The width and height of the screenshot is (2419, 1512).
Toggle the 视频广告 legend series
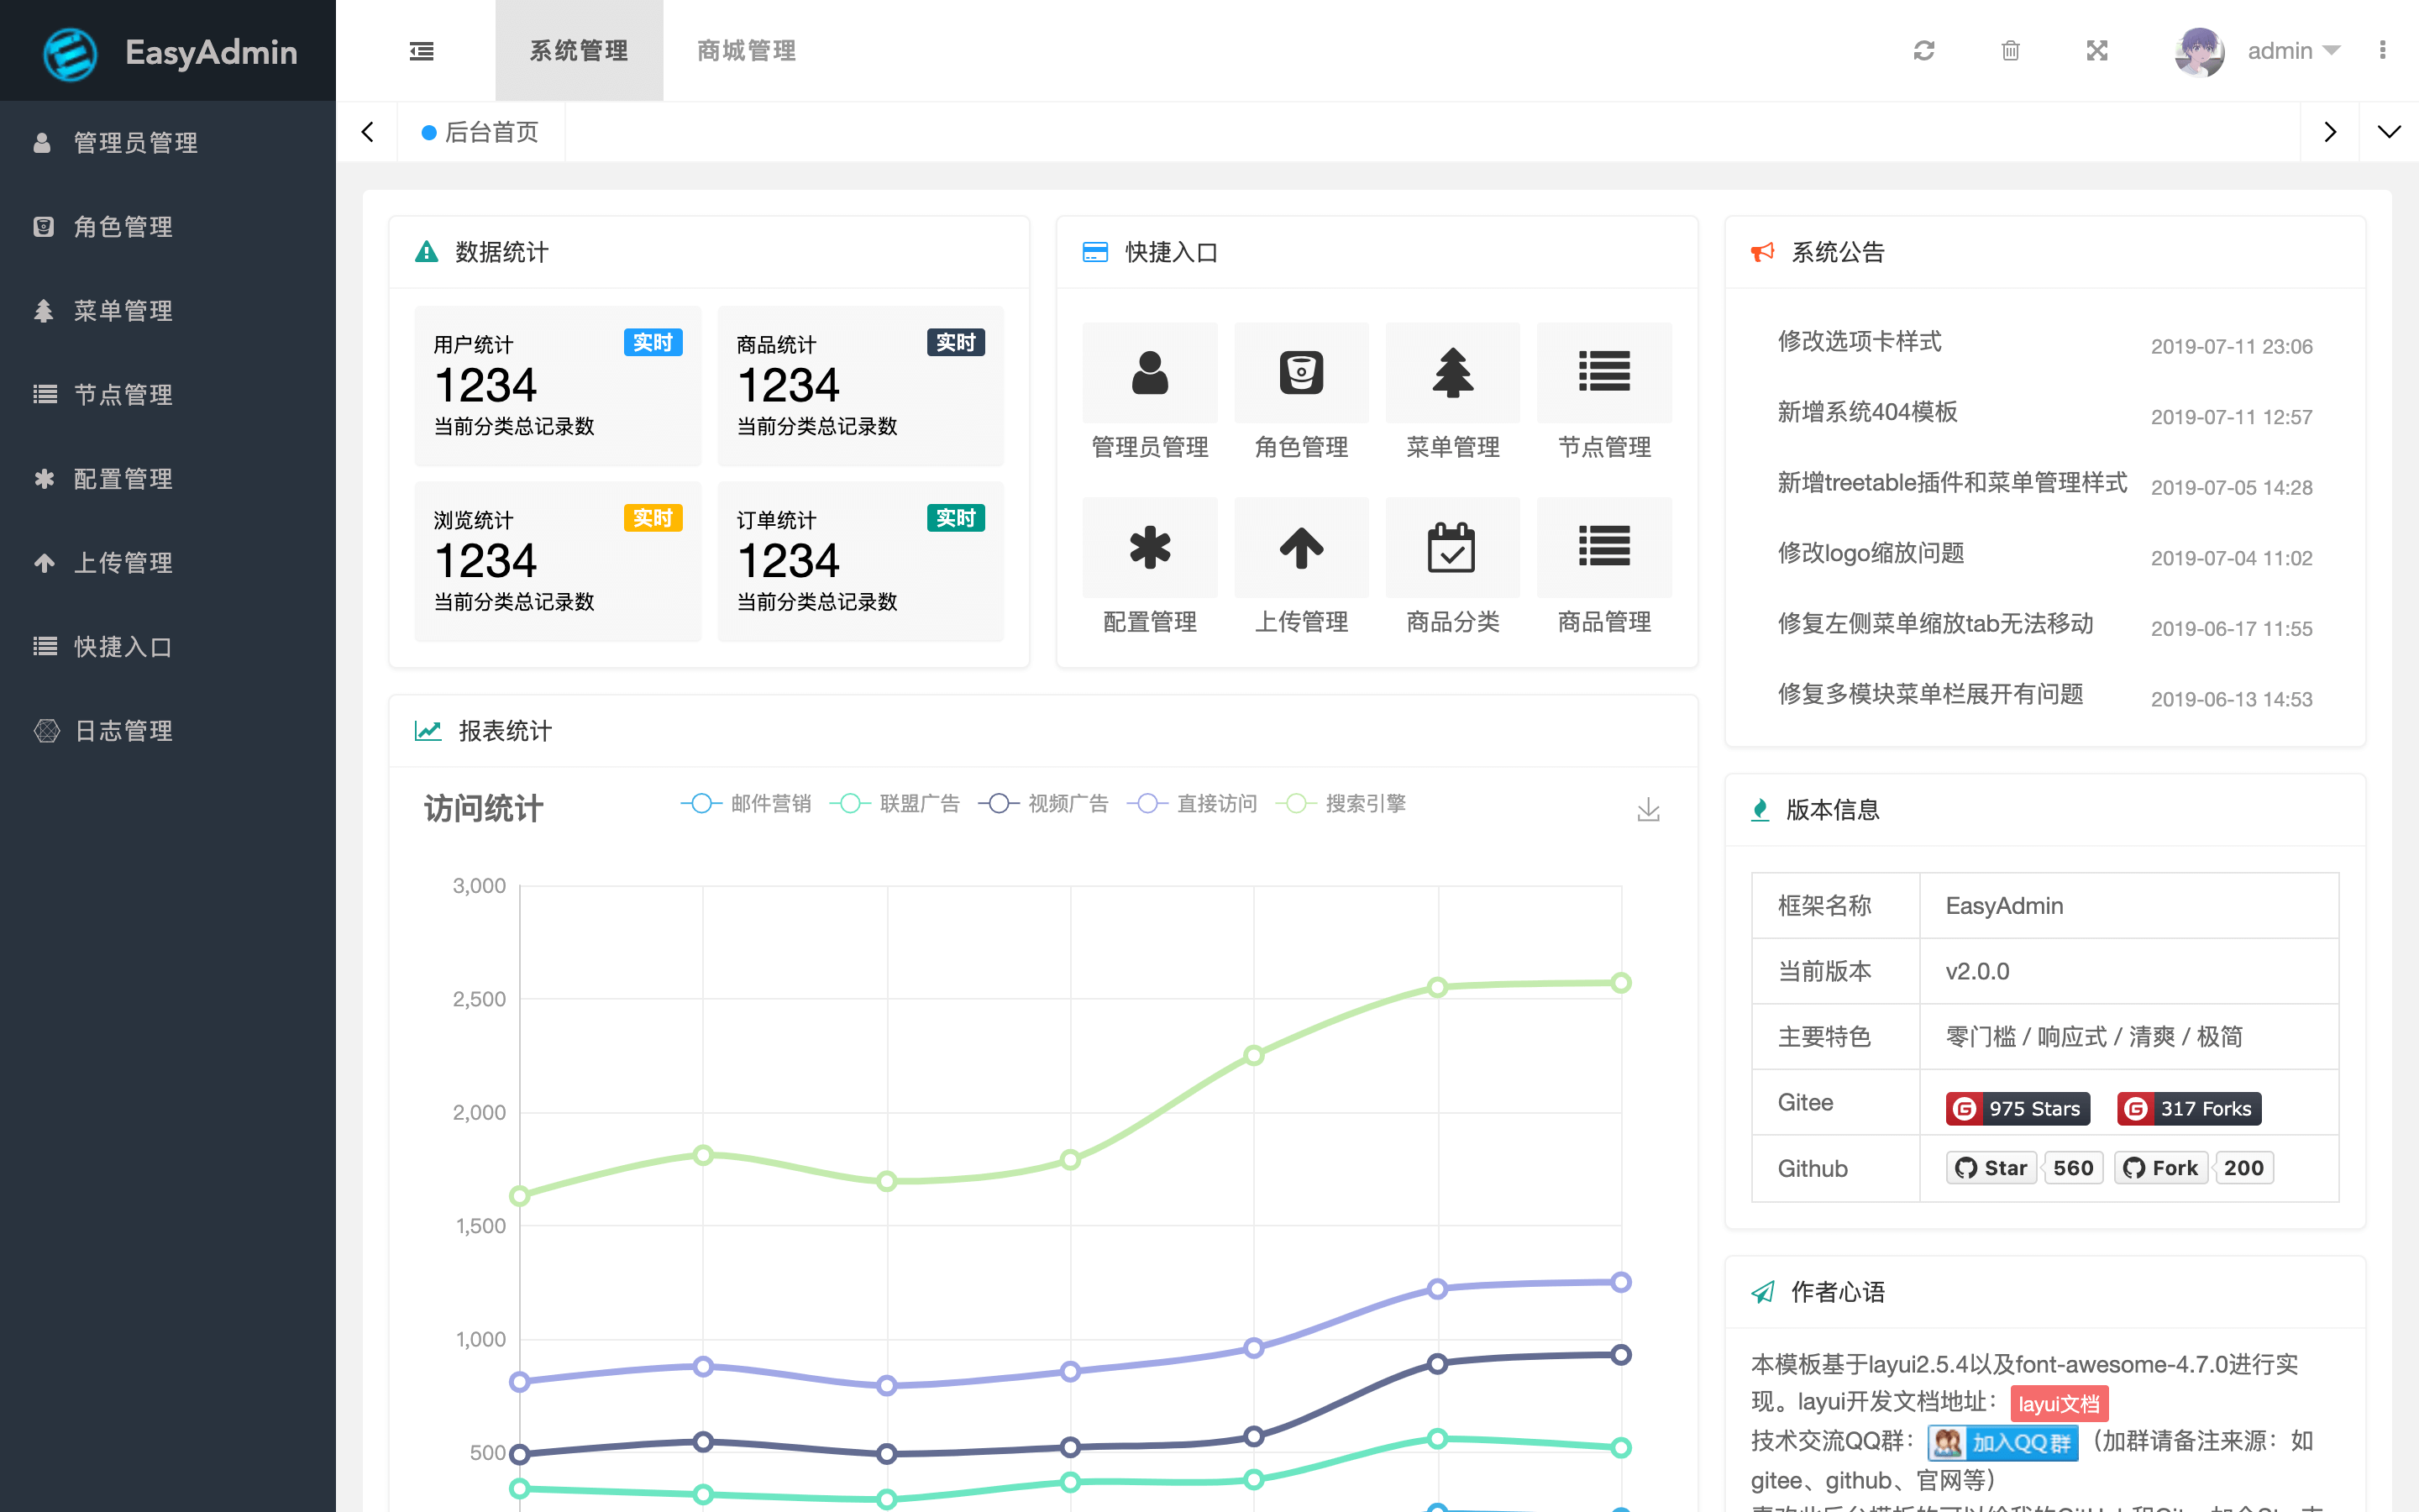click(x=1043, y=803)
